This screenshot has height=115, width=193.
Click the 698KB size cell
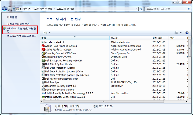click(181, 93)
